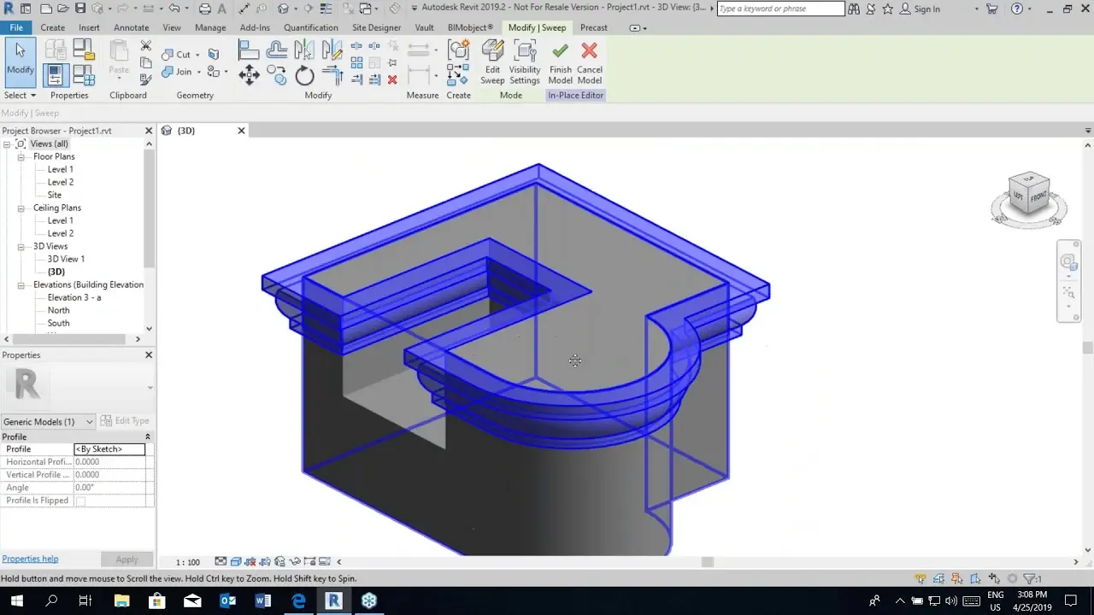The height and width of the screenshot is (615, 1094).
Task: Click the Edit Type button
Action: click(x=125, y=421)
